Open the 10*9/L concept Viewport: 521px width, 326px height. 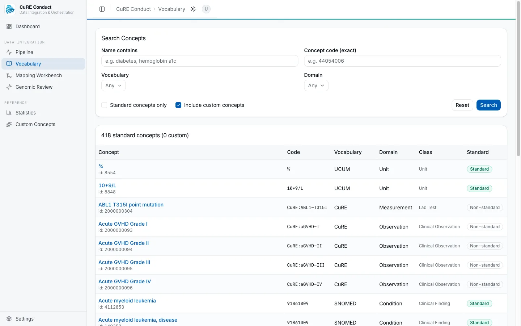click(x=107, y=185)
